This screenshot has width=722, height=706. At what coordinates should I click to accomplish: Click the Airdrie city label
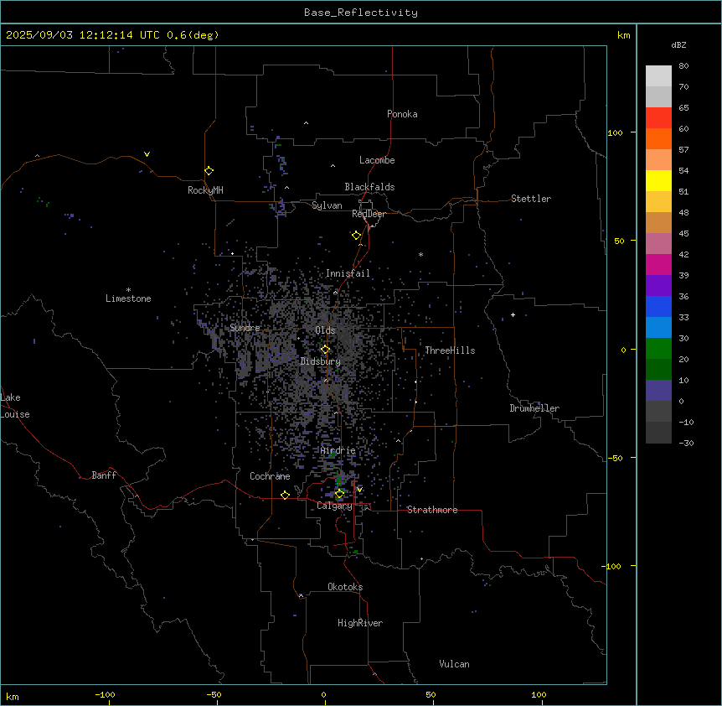pos(338,450)
